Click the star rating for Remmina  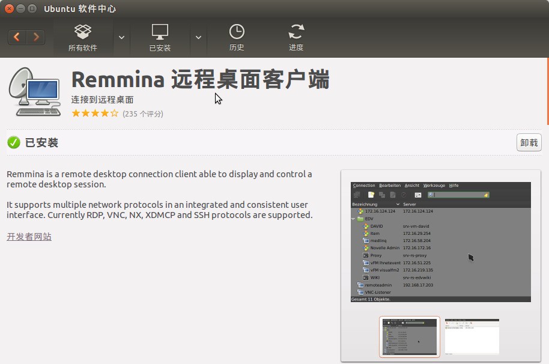pos(95,114)
